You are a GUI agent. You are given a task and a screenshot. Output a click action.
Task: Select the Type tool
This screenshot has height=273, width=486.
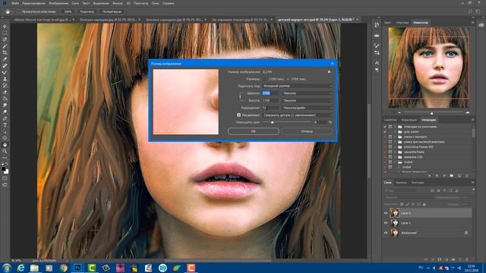5,125
